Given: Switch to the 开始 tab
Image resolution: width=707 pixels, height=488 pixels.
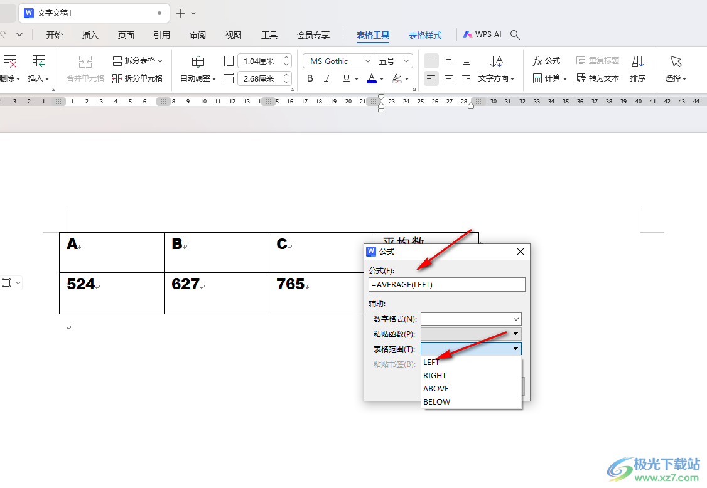Looking at the screenshot, I should point(54,34).
